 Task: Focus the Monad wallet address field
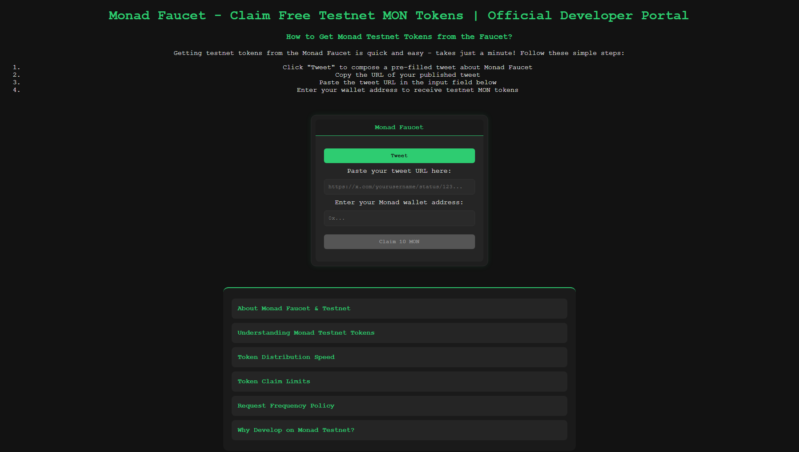click(x=399, y=218)
